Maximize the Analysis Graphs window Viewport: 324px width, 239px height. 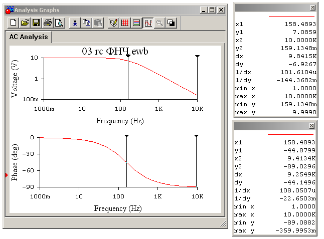[x=212, y=10]
